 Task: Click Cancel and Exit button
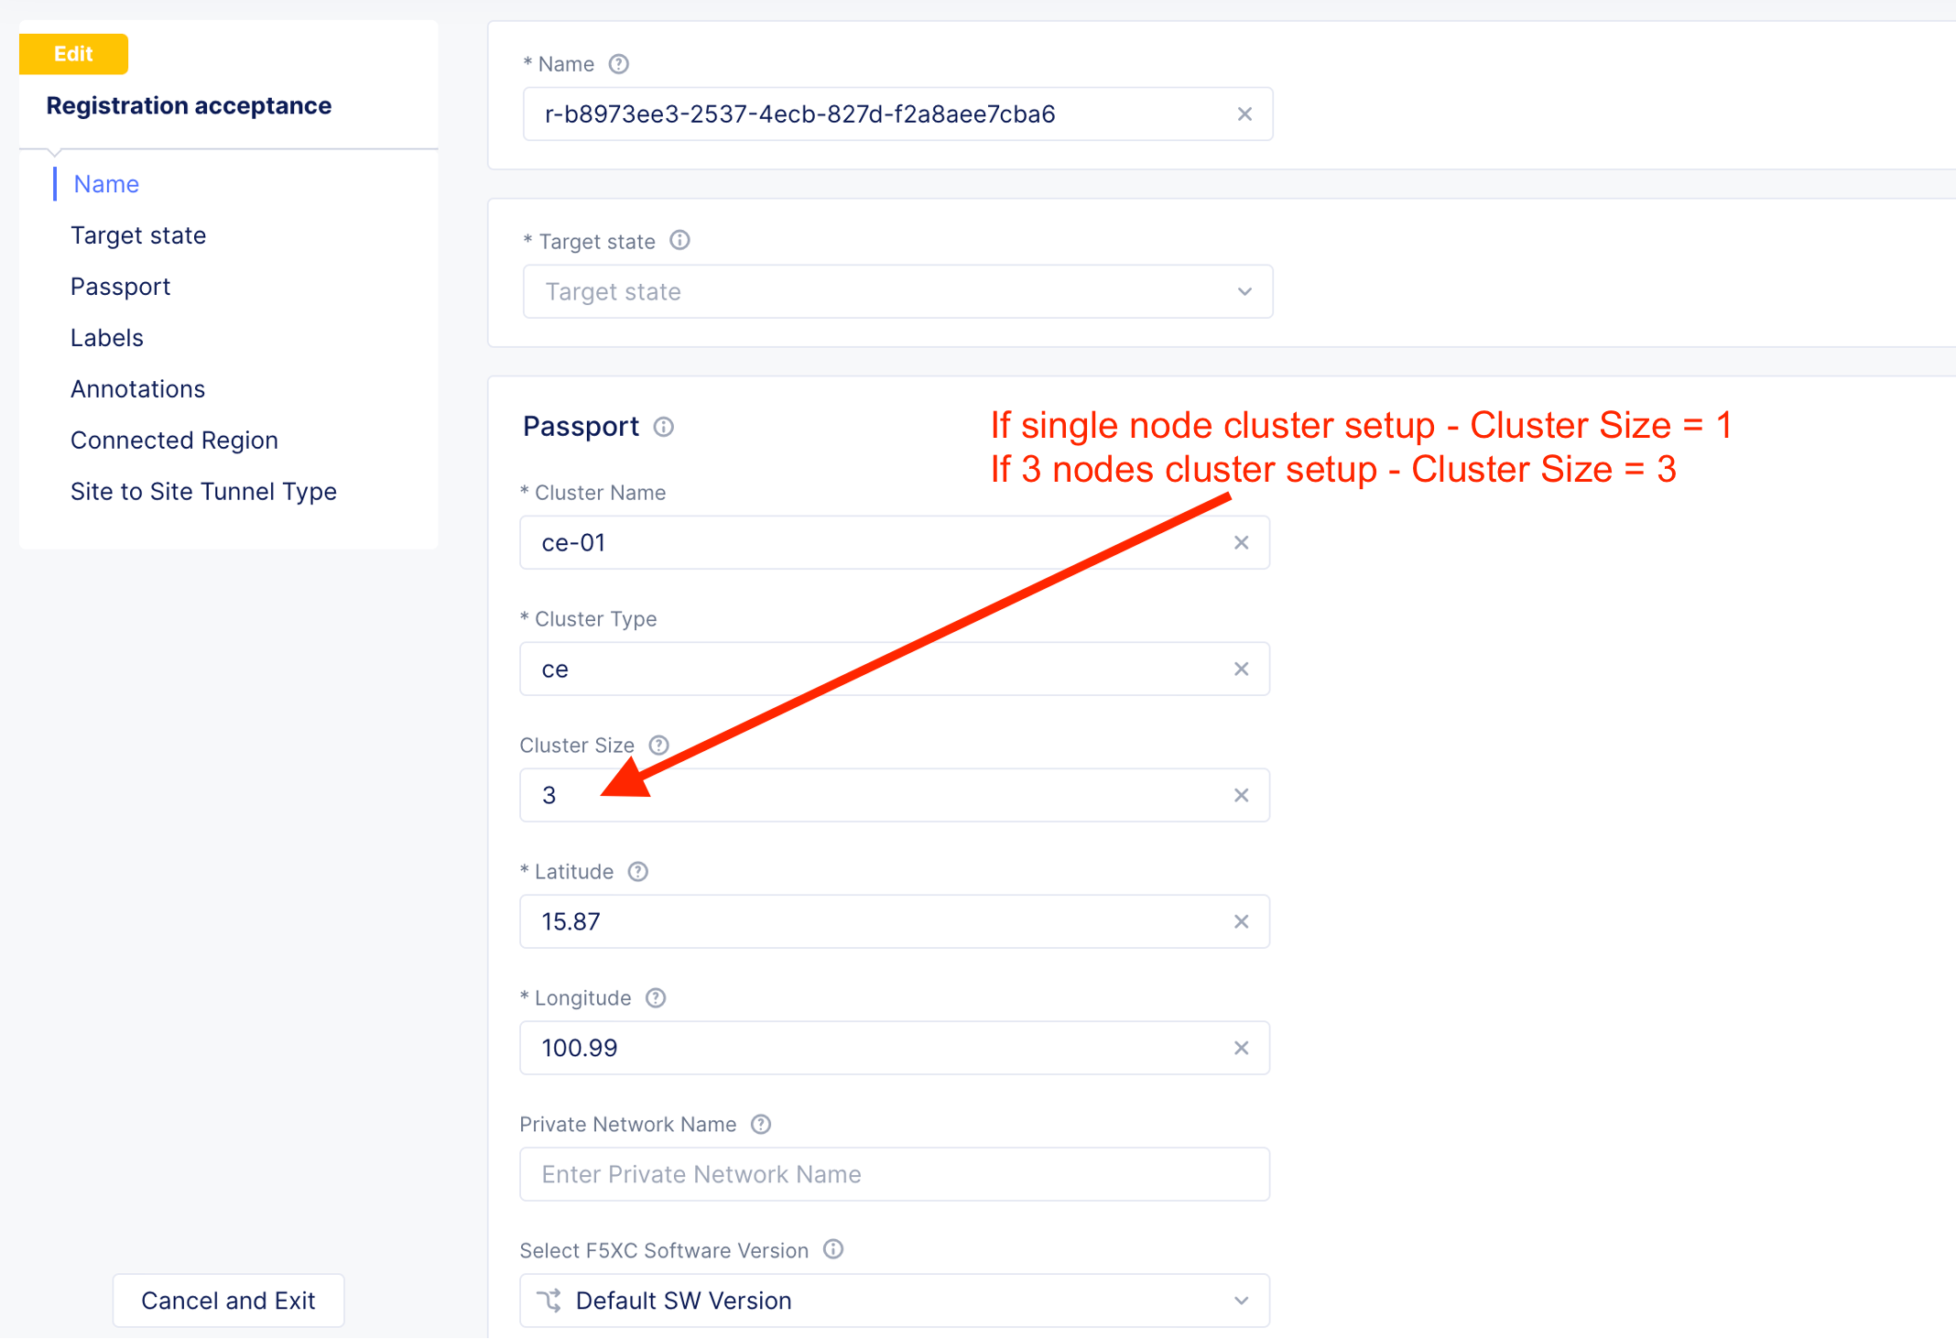228,1301
